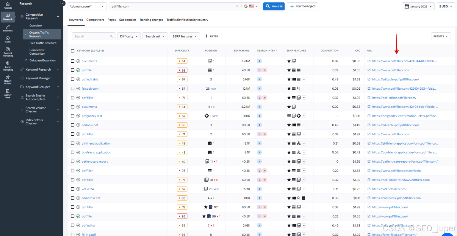
Task: Open external link icon for editable-pdf.pdffiller.com
Action: click(x=369, y=79)
